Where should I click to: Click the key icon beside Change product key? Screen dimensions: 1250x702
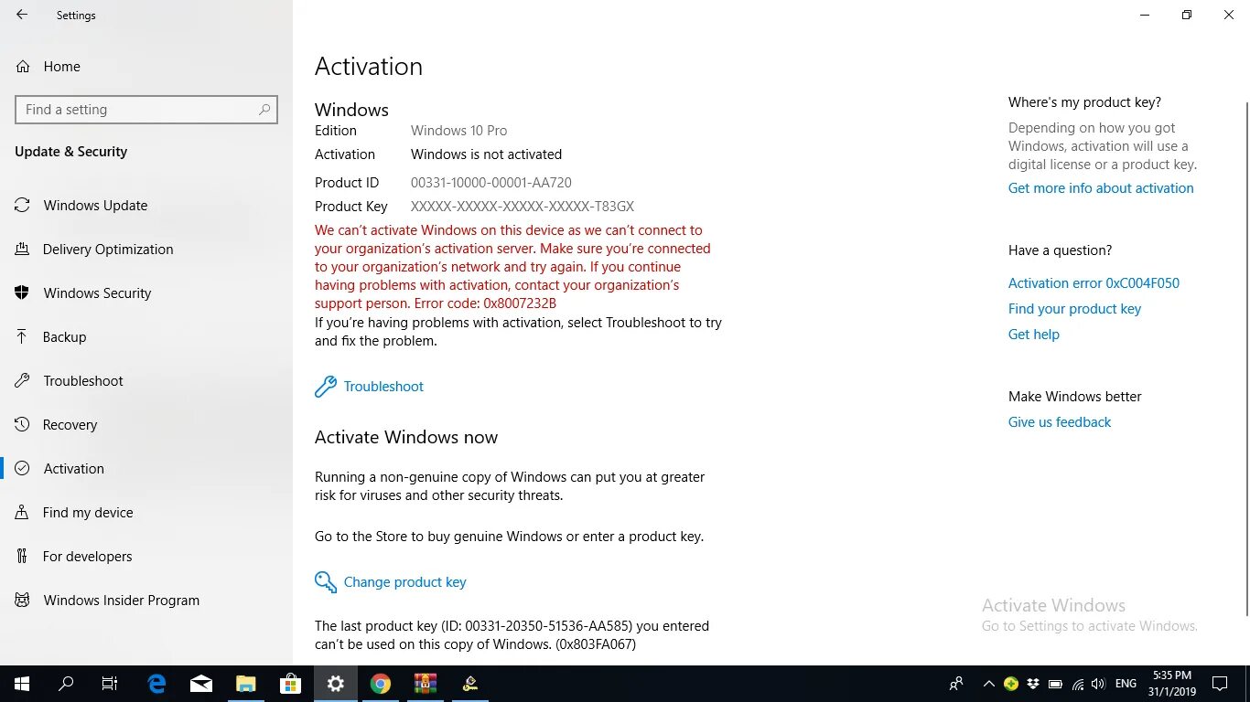[x=325, y=582]
